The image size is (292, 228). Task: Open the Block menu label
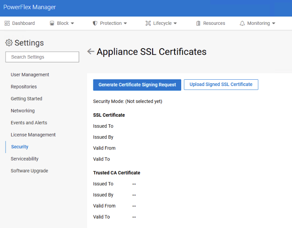(63, 23)
